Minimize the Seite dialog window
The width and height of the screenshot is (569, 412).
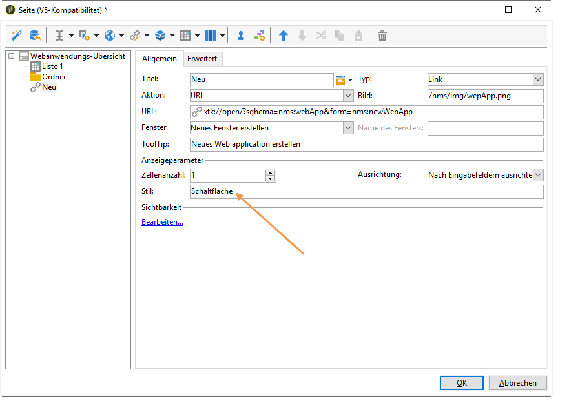[x=479, y=10]
